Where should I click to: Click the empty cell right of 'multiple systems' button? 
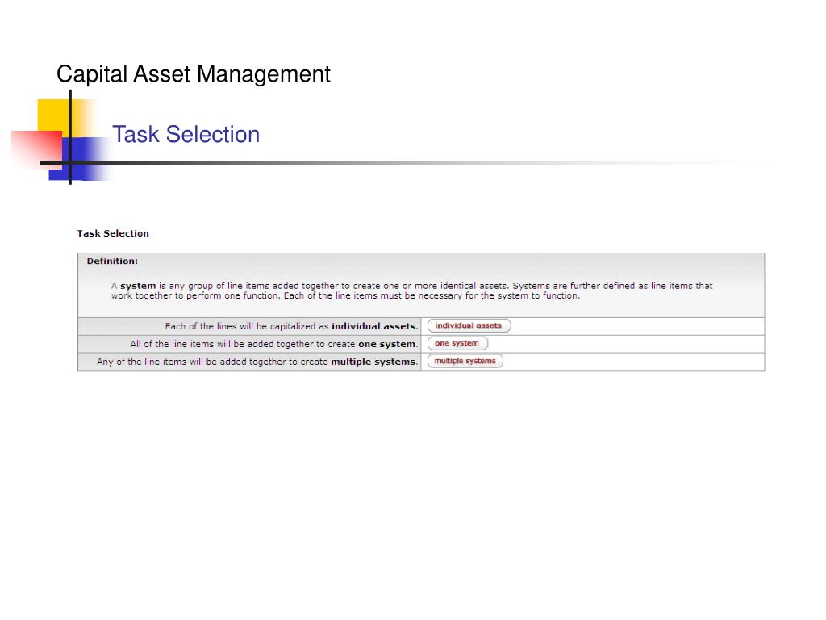coord(634,362)
